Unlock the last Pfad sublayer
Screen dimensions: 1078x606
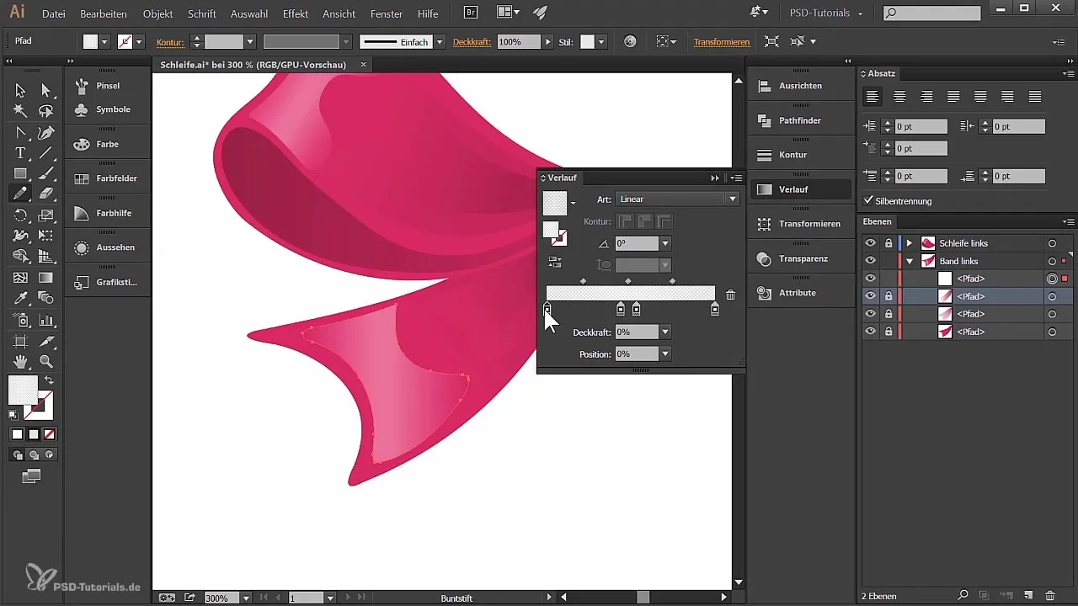pyautogui.click(x=889, y=332)
